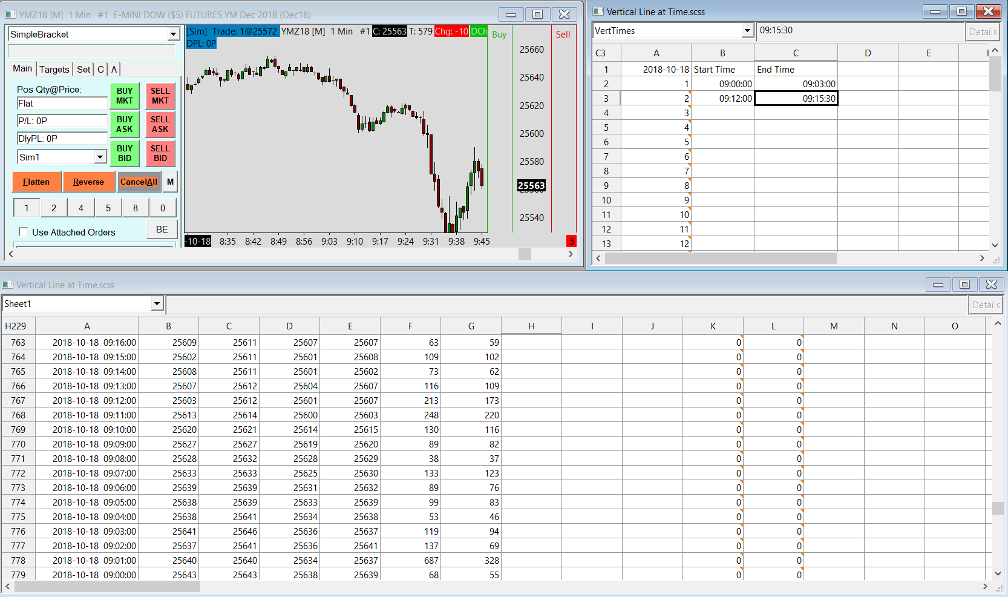Select cell containing End Time 09:03:00

[x=796, y=84]
